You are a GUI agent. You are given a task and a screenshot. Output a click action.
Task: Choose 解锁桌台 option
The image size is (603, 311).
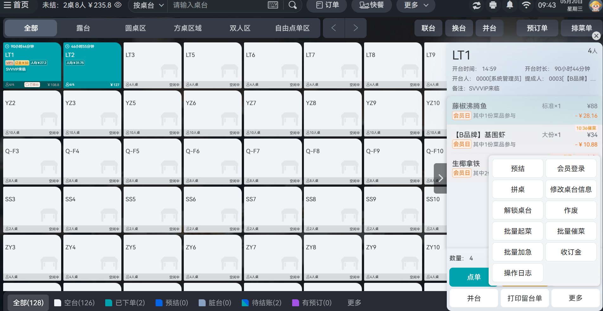(x=518, y=210)
